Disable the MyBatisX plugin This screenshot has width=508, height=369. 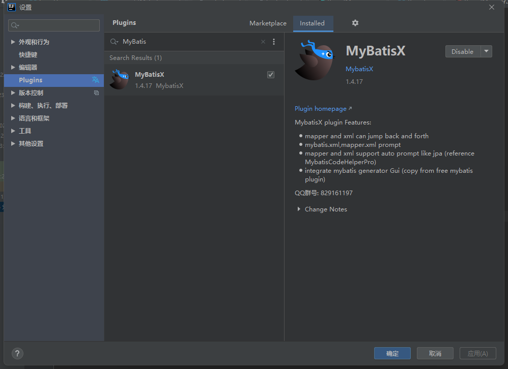click(463, 51)
